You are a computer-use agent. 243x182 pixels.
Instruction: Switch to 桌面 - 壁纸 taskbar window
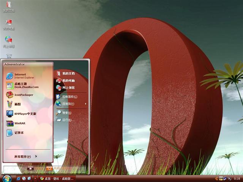pyautogui.click(x=57, y=179)
